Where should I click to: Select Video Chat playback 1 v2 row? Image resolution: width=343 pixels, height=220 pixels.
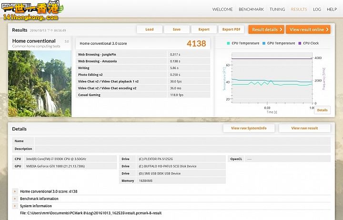point(143,81)
